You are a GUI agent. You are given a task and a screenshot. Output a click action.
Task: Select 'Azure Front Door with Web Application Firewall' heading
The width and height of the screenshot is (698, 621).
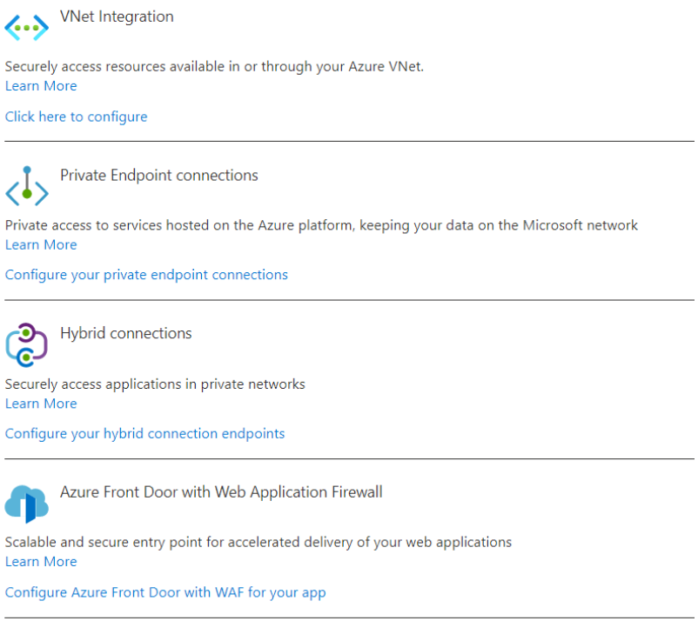point(221,492)
